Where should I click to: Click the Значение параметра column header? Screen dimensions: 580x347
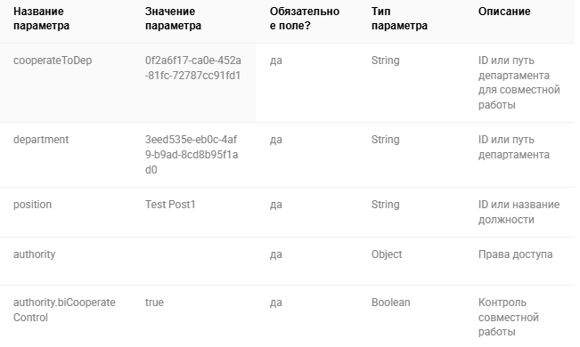(173, 19)
